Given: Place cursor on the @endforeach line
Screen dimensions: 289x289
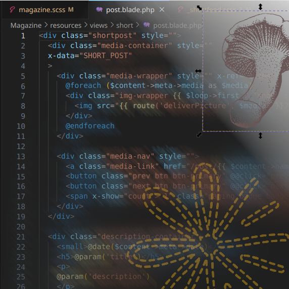Looking at the screenshot, I should (x=90, y=126).
